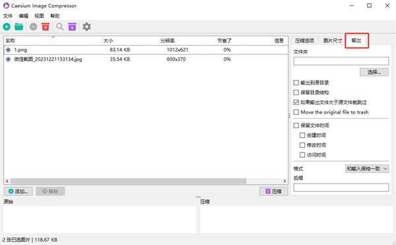
Task: Click the magnifier preview icon
Action: coord(60,26)
